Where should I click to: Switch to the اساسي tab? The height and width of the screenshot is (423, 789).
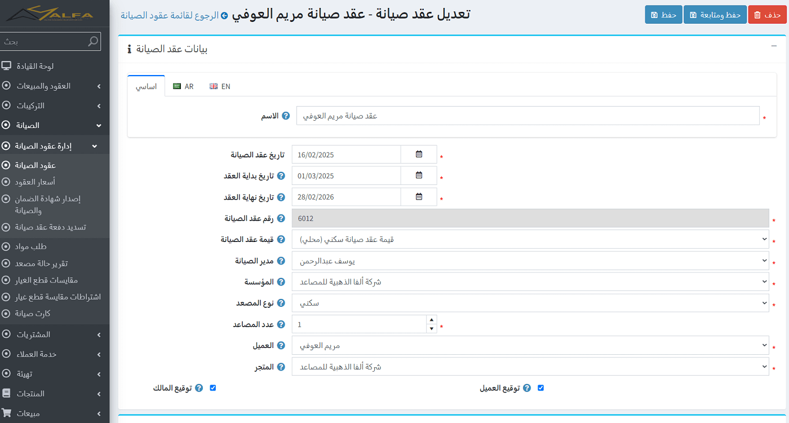point(147,86)
